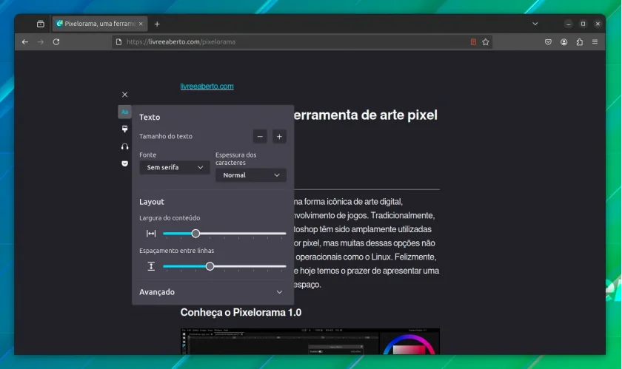Screen dimensions: 622x369
Task: Close the Pixelorama tab
Action: 141,24
